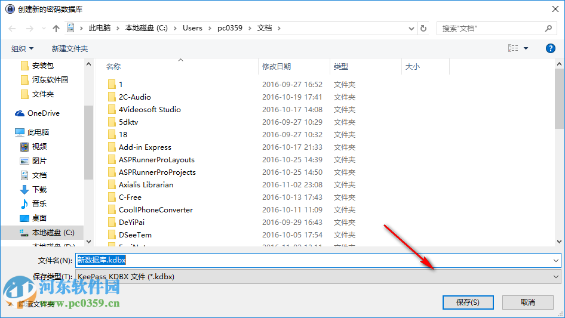Open the 保存类型 KeePass KDBX dropdown
565x318 pixels.
point(318,277)
